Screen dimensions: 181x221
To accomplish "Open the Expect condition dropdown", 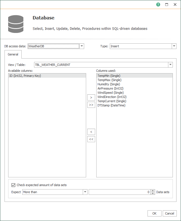I will (85, 192).
